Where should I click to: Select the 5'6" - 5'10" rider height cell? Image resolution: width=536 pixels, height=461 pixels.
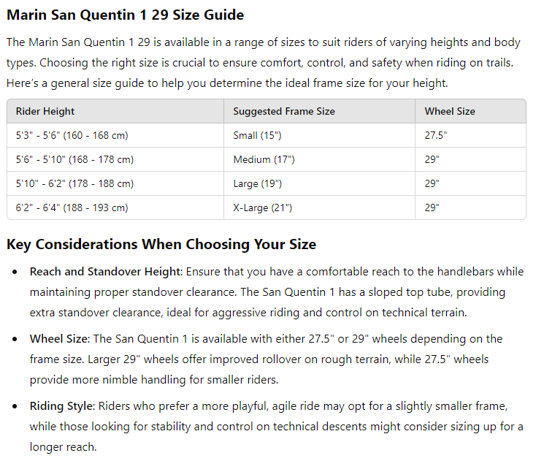74,160
